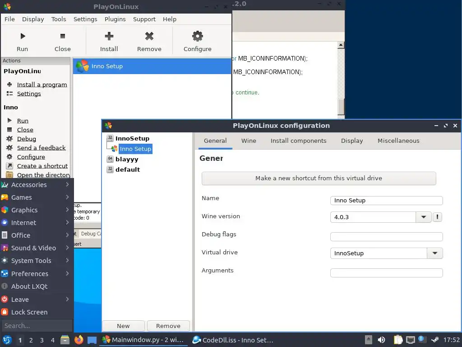Expand the Accessories submenu
The image size is (462, 347).
pos(36,185)
